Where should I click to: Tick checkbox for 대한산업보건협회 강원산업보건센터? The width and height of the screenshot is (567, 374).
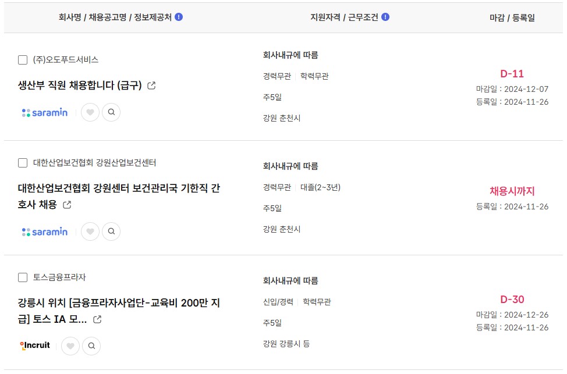[x=23, y=163]
